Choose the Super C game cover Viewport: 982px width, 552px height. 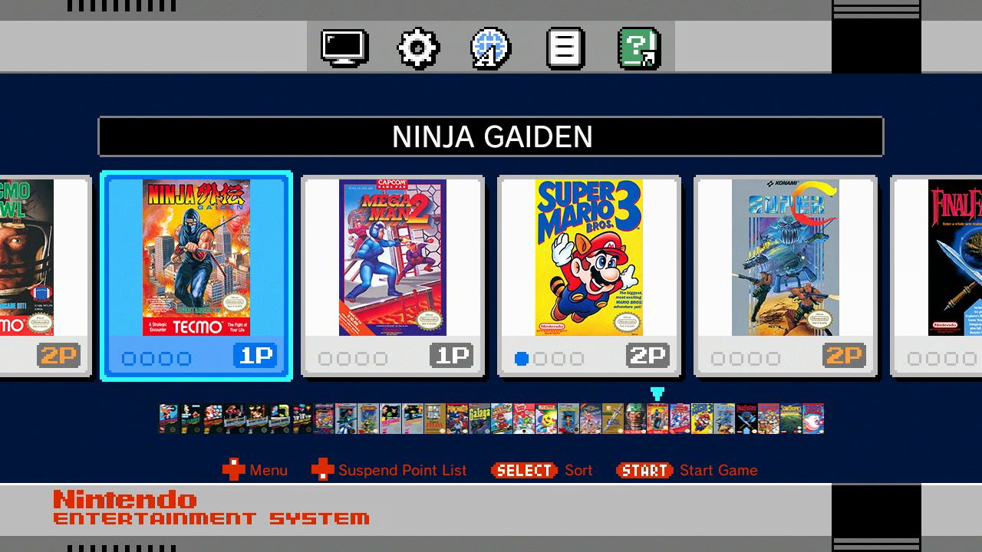coord(786,258)
